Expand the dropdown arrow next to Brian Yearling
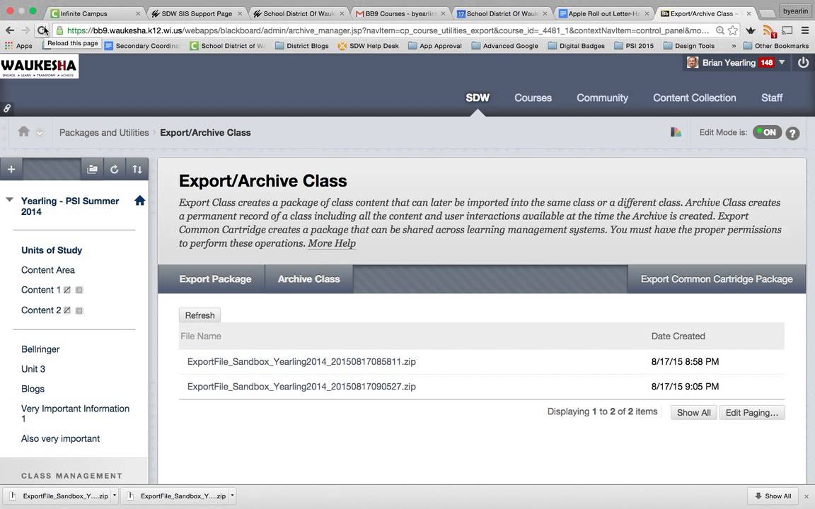815x509 pixels. pyautogui.click(x=782, y=62)
